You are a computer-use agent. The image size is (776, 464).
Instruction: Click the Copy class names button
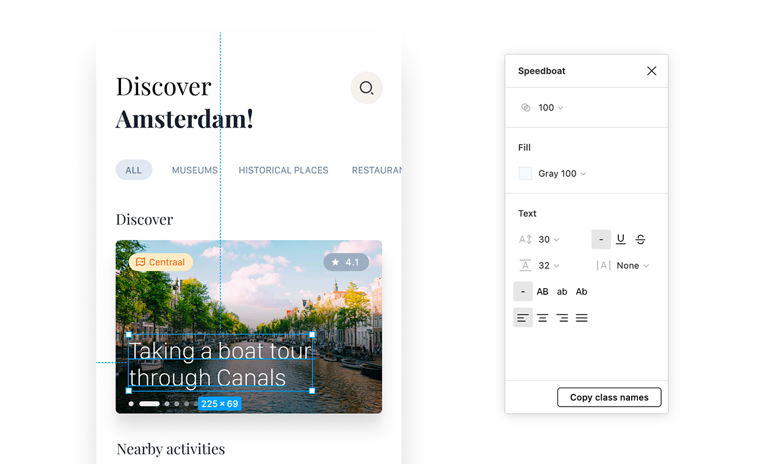click(x=609, y=397)
